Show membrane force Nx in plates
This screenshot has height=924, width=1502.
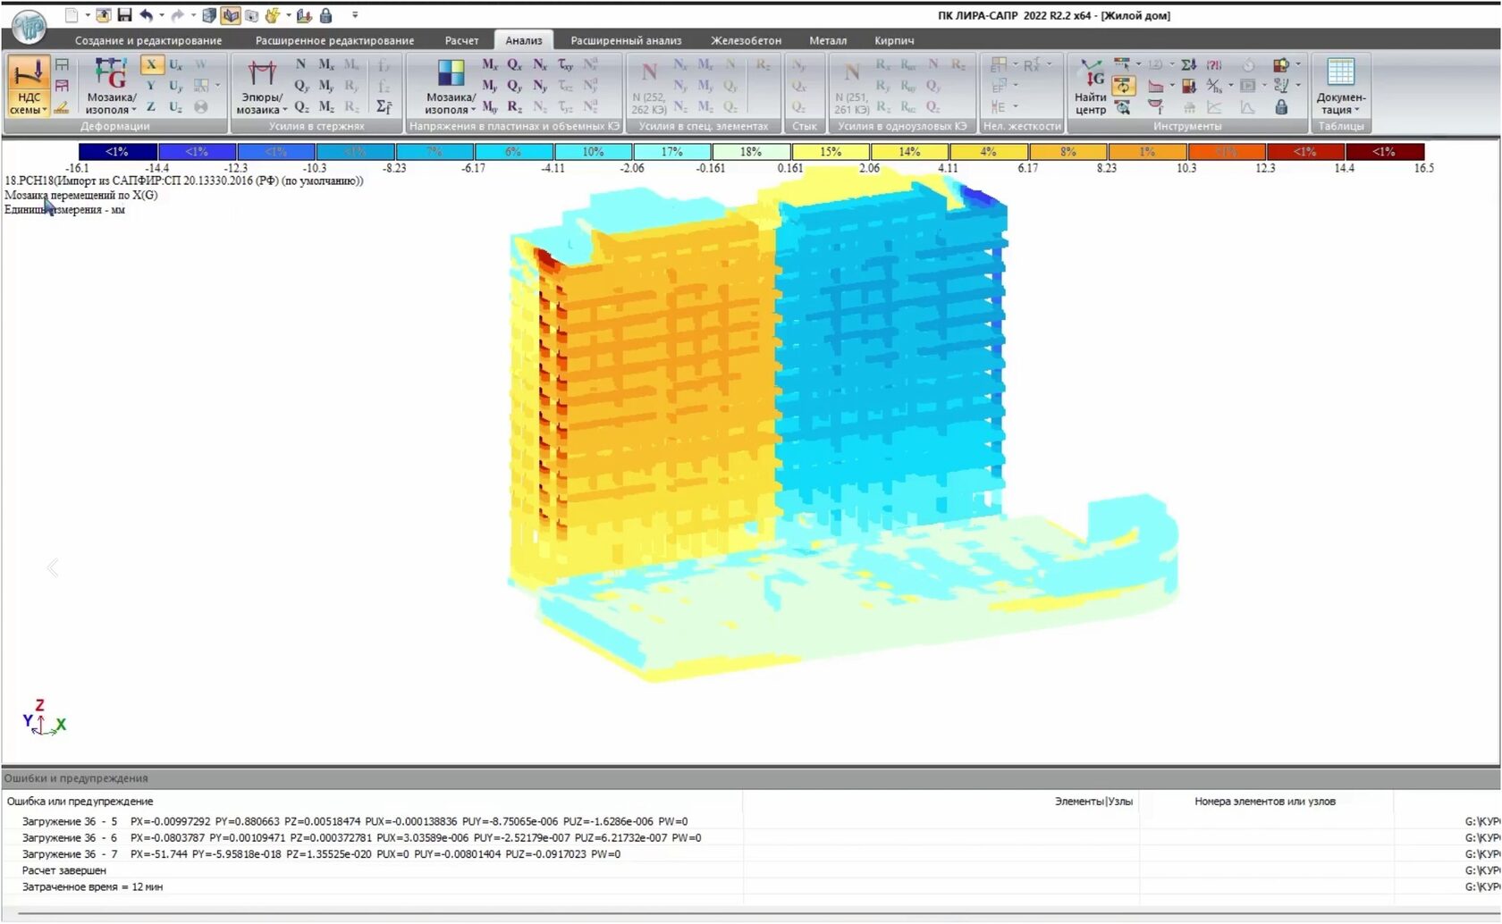point(540,64)
